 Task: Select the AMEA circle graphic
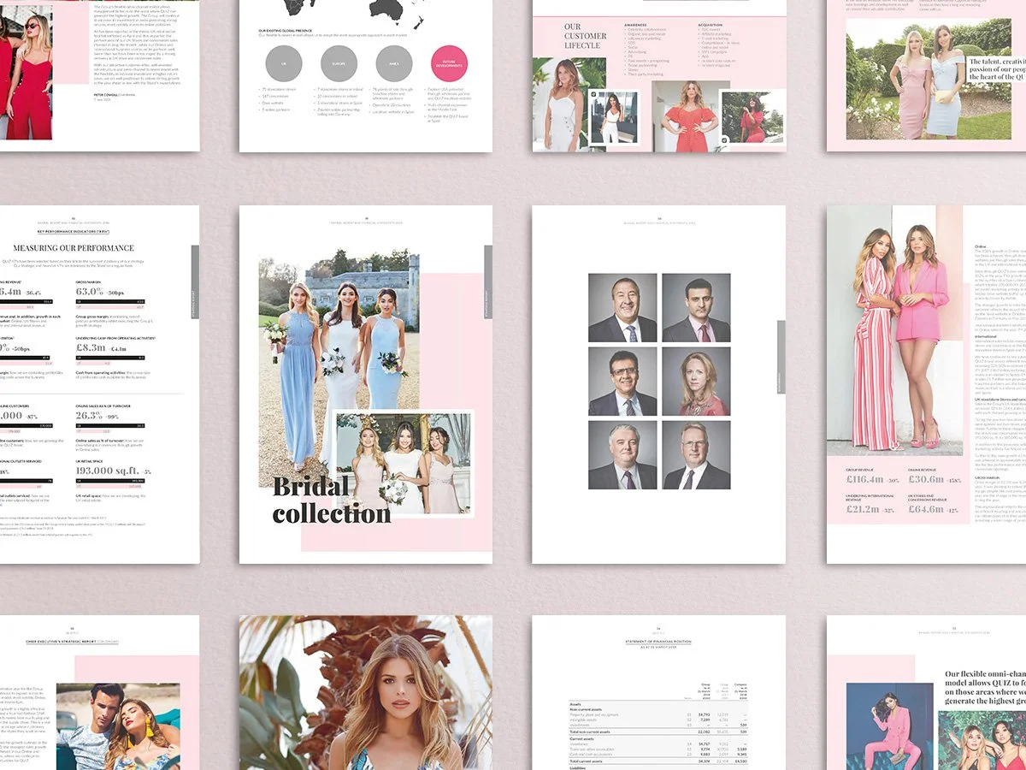[x=395, y=63]
